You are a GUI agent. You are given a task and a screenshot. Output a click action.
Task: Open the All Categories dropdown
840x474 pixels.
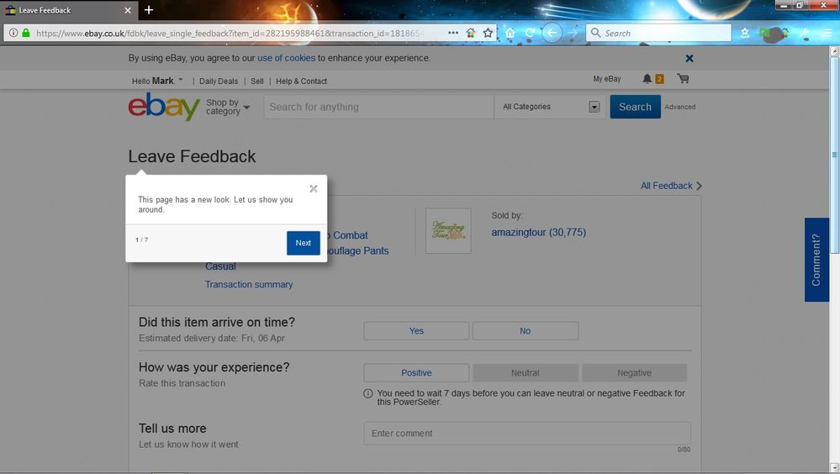click(551, 107)
